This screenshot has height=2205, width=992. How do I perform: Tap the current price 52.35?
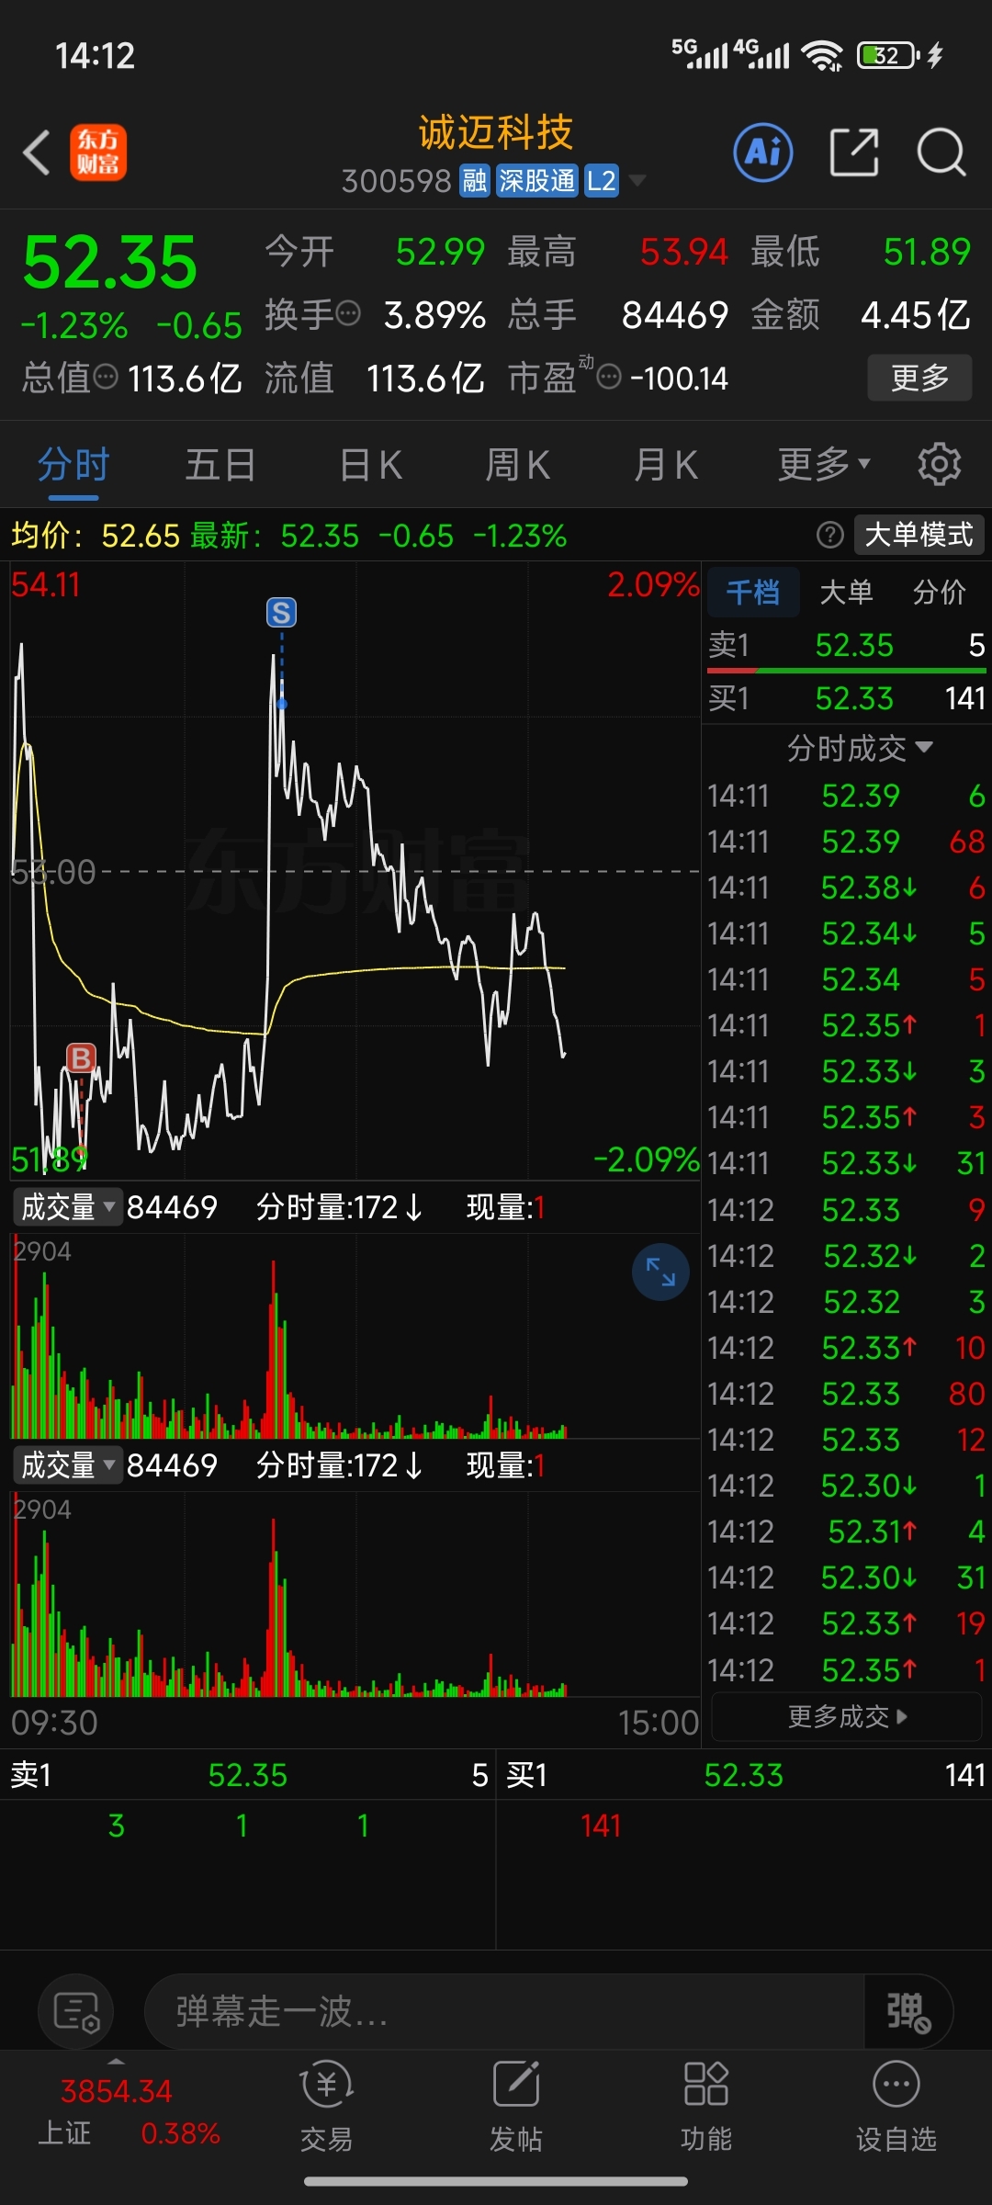[x=109, y=263]
